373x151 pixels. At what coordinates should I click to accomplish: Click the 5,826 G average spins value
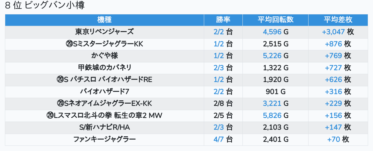click(x=275, y=115)
